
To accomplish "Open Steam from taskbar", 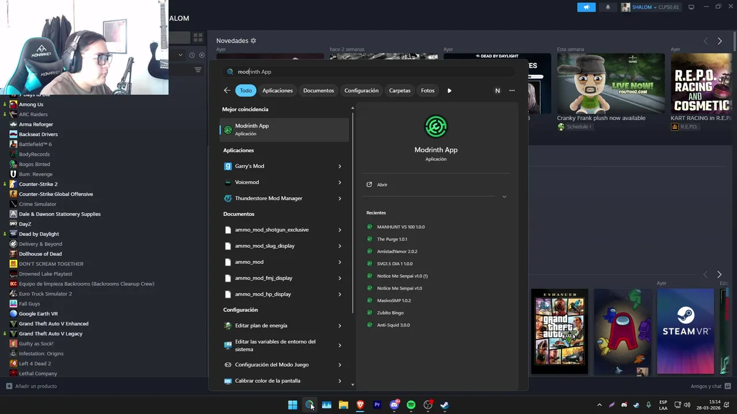I will pos(445,405).
